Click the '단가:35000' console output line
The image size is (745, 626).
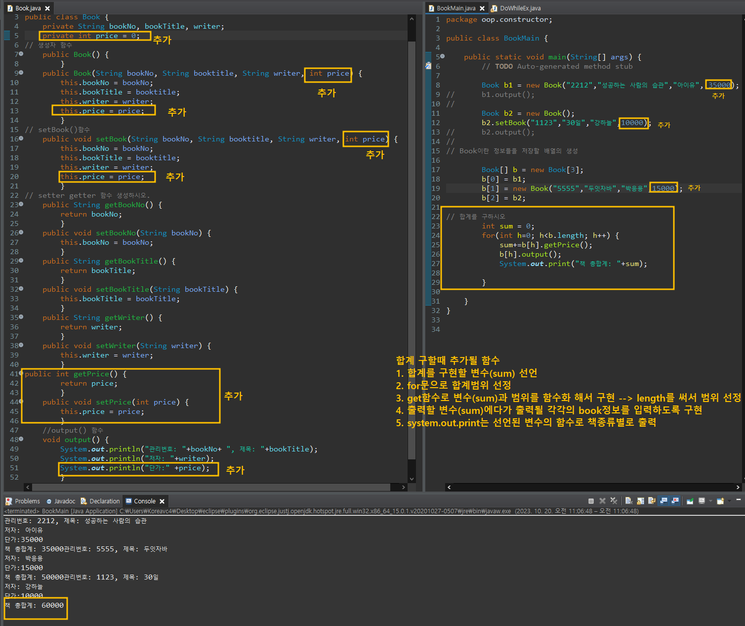(x=24, y=539)
